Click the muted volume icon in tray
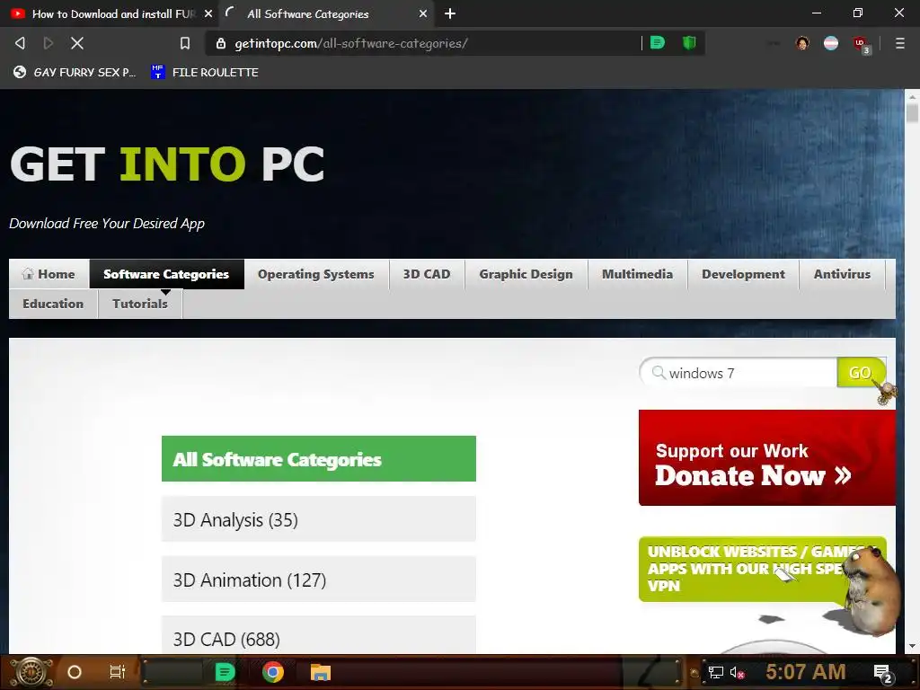Screen dimensions: 920x690 pos(737,672)
